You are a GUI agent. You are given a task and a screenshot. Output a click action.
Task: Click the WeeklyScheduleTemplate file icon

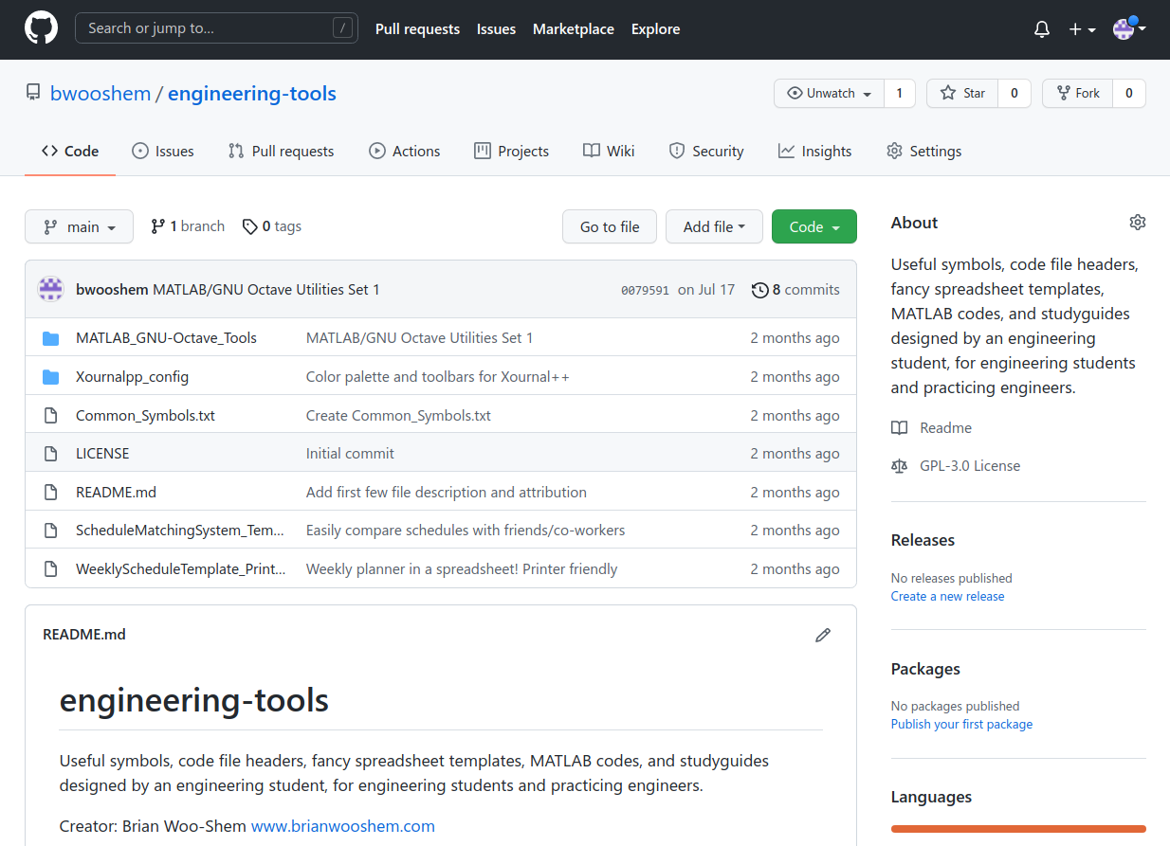[51, 569]
